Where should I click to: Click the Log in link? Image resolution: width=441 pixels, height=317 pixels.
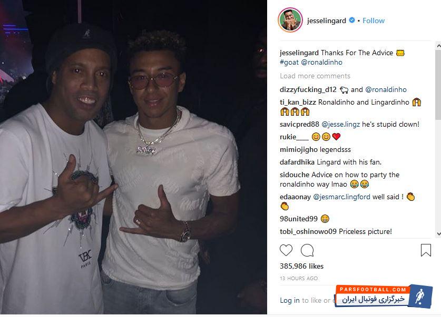tap(290, 300)
